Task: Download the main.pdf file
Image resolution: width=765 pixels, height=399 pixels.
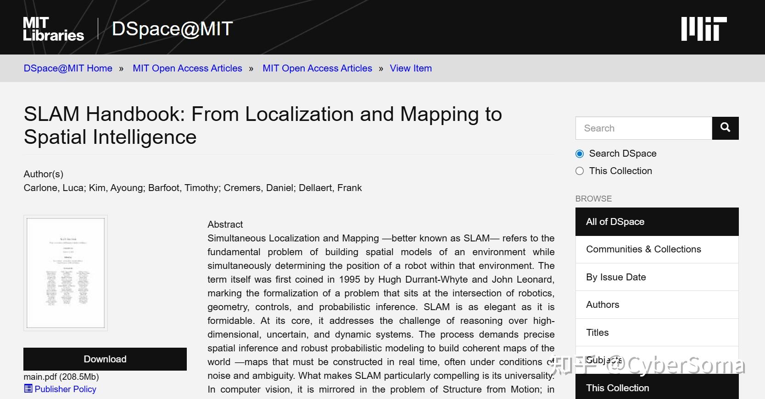Action: pos(105,359)
